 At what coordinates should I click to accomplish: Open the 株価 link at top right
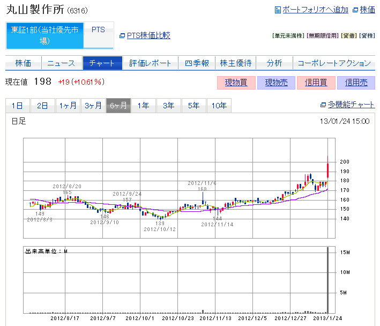[367, 10]
